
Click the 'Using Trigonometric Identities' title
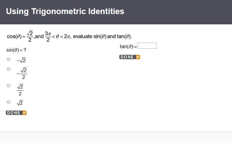tap(65, 11)
